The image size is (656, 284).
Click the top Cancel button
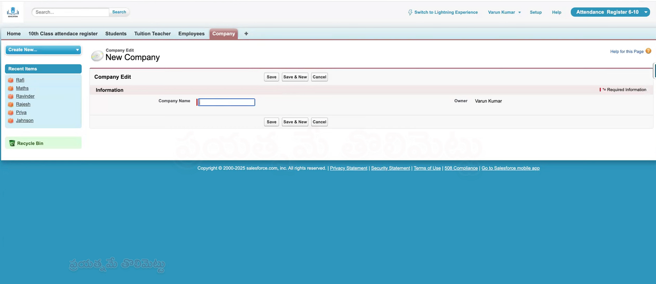tap(319, 77)
